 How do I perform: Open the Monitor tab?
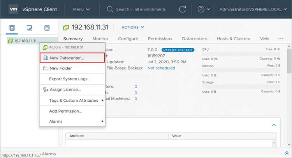[100, 39]
